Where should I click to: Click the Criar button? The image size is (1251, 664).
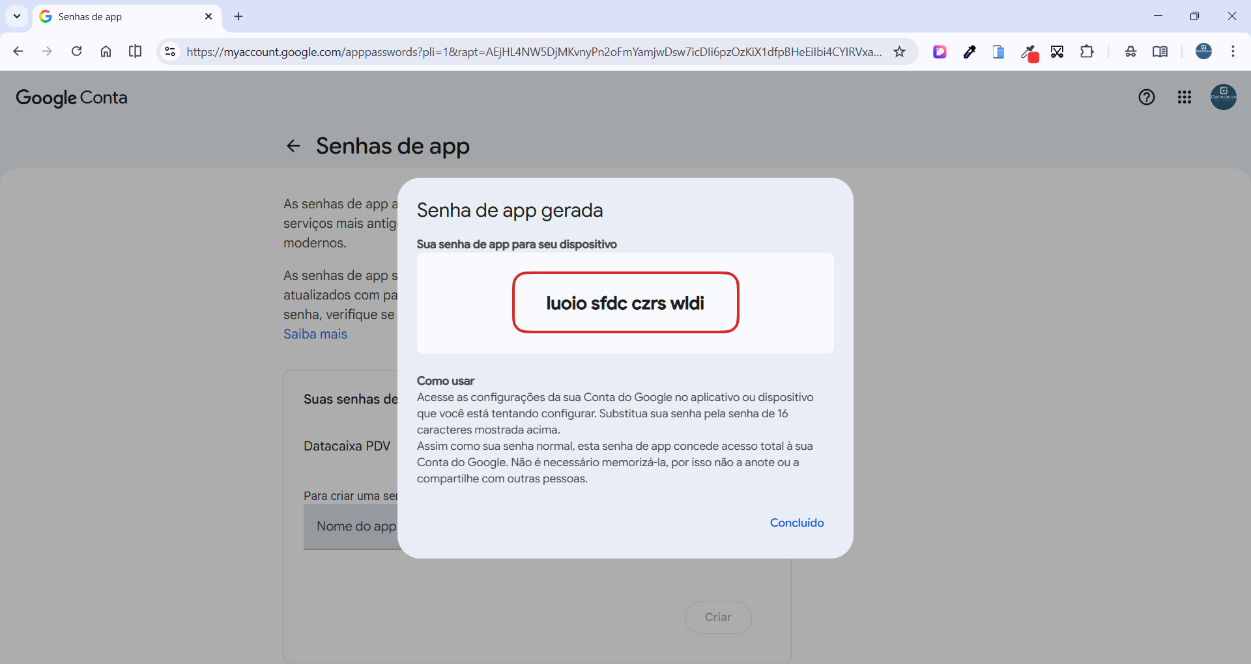(718, 617)
